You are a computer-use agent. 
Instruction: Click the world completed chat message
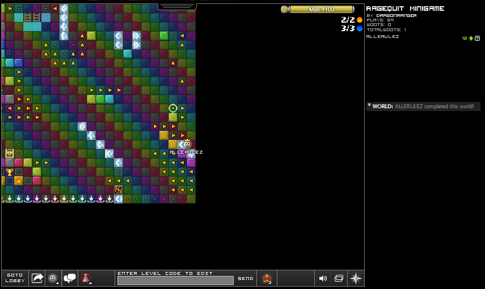click(x=423, y=107)
